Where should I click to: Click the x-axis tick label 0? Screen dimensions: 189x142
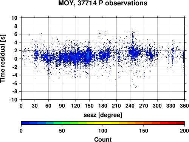tap(21, 106)
